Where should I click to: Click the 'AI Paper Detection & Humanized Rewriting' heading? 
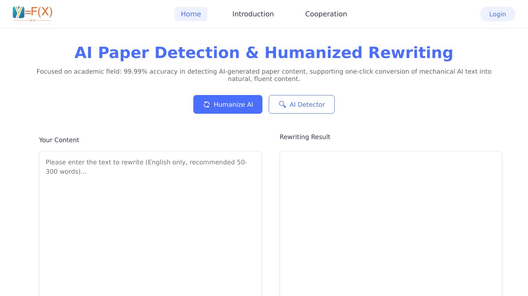coord(264,53)
